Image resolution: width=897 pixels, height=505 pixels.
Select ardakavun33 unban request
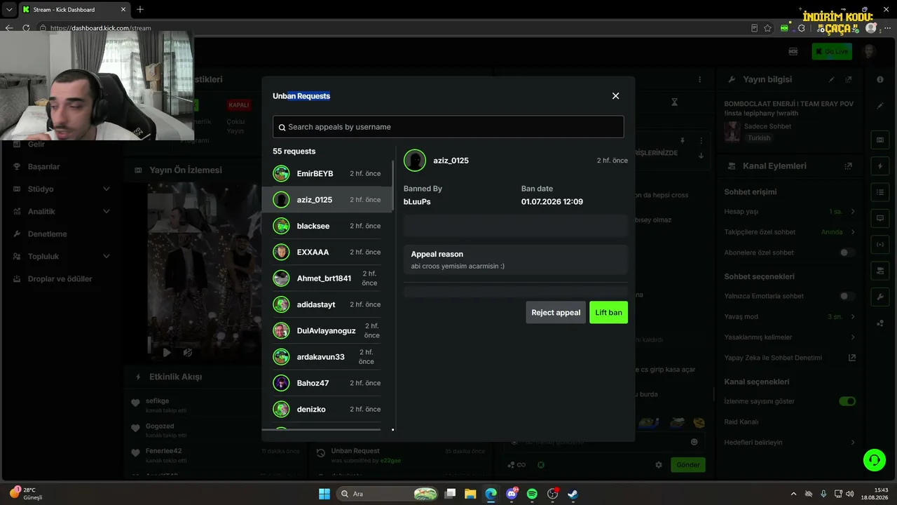(327, 357)
